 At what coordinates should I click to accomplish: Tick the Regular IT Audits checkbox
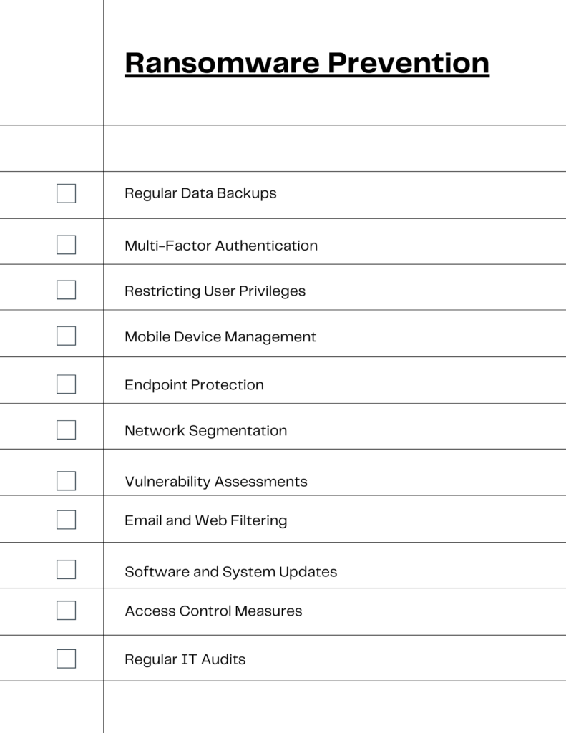tap(66, 659)
